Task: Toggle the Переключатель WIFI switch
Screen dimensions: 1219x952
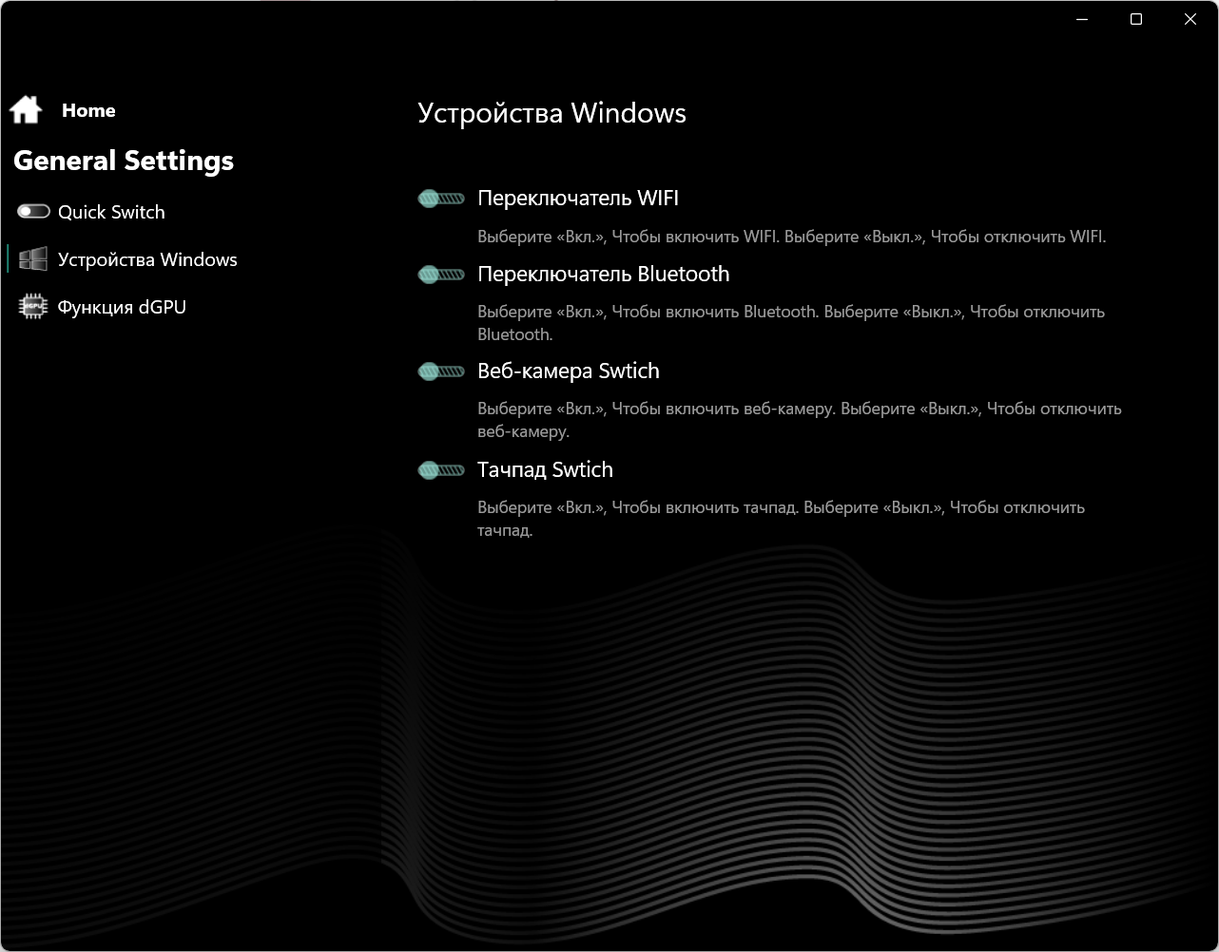Action: 441,199
